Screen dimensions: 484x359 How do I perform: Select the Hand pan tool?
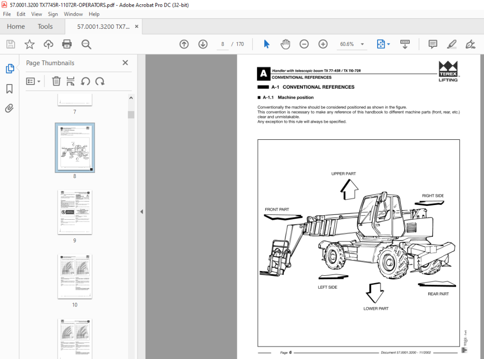click(x=285, y=44)
